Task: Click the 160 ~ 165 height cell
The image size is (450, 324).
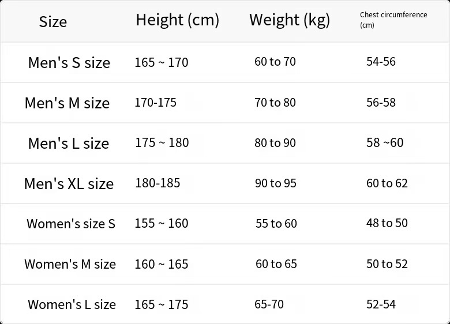Action: tap(162, 265)
